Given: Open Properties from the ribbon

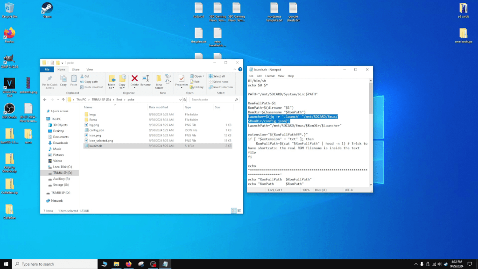Looking at the screenshot, I should [182, 78].
